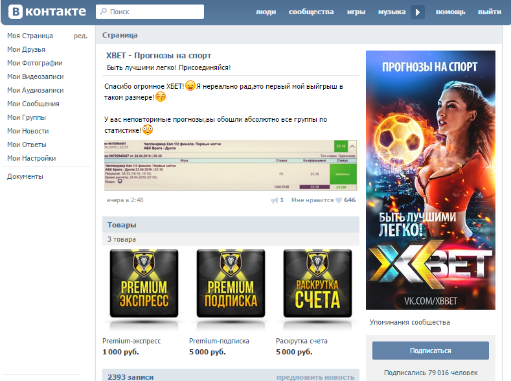
Task: Click Подписались 79 016 человек
Action: pyautogui.click(x=431, y=373)
